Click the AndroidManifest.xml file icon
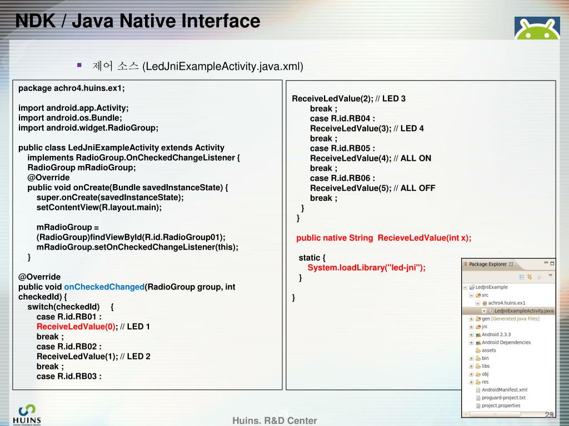This screenshot has width=569, height=426. [478, 390]
